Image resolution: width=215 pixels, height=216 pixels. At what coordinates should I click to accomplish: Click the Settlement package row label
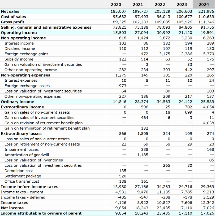coord(23,176)
